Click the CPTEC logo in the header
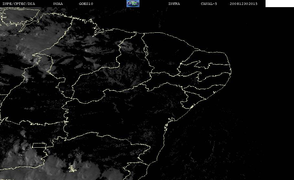The width and height of the screenshot is (294, 180). click(x=133, y=3)
